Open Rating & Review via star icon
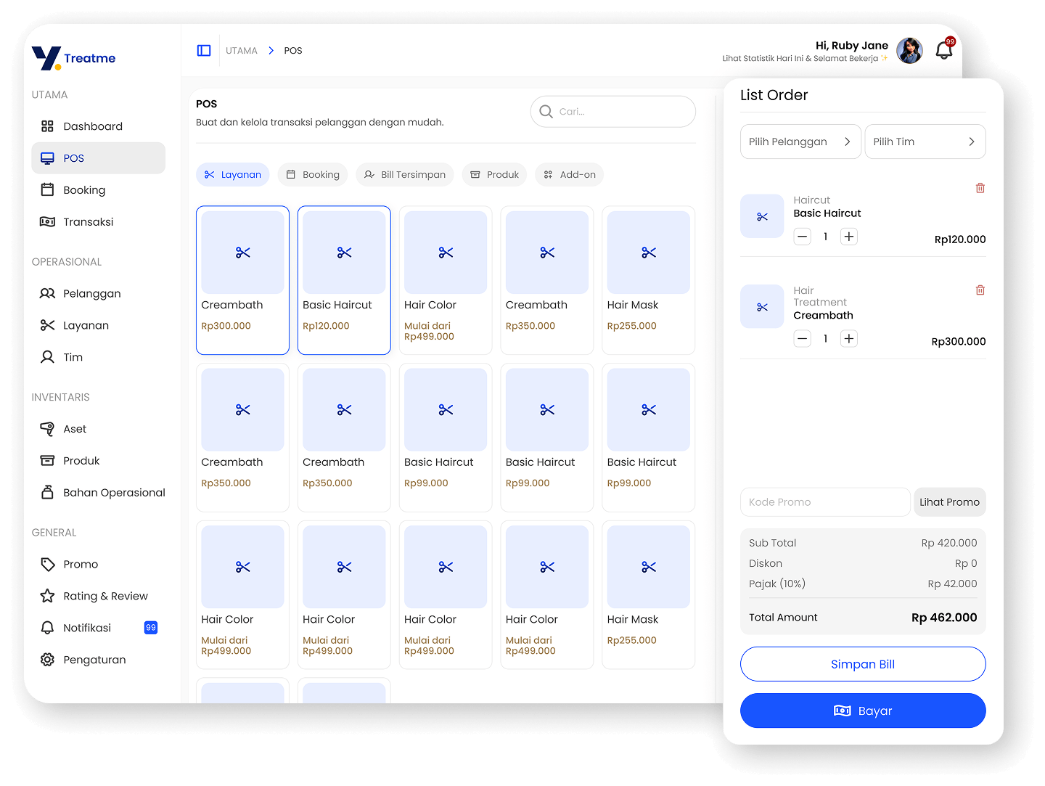Image resolution: width=1045 pixels, height=786 pixels. click(47, 596)
